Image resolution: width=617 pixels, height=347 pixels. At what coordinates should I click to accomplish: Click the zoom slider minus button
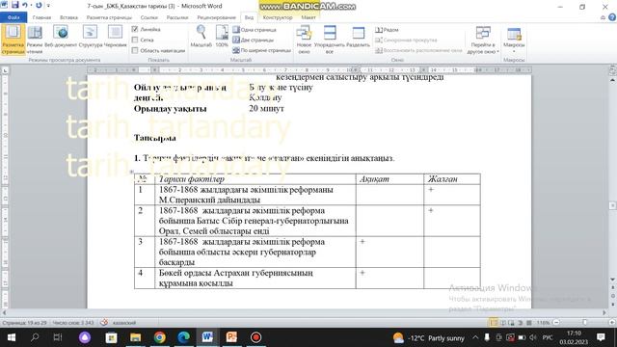click(556, 323)
